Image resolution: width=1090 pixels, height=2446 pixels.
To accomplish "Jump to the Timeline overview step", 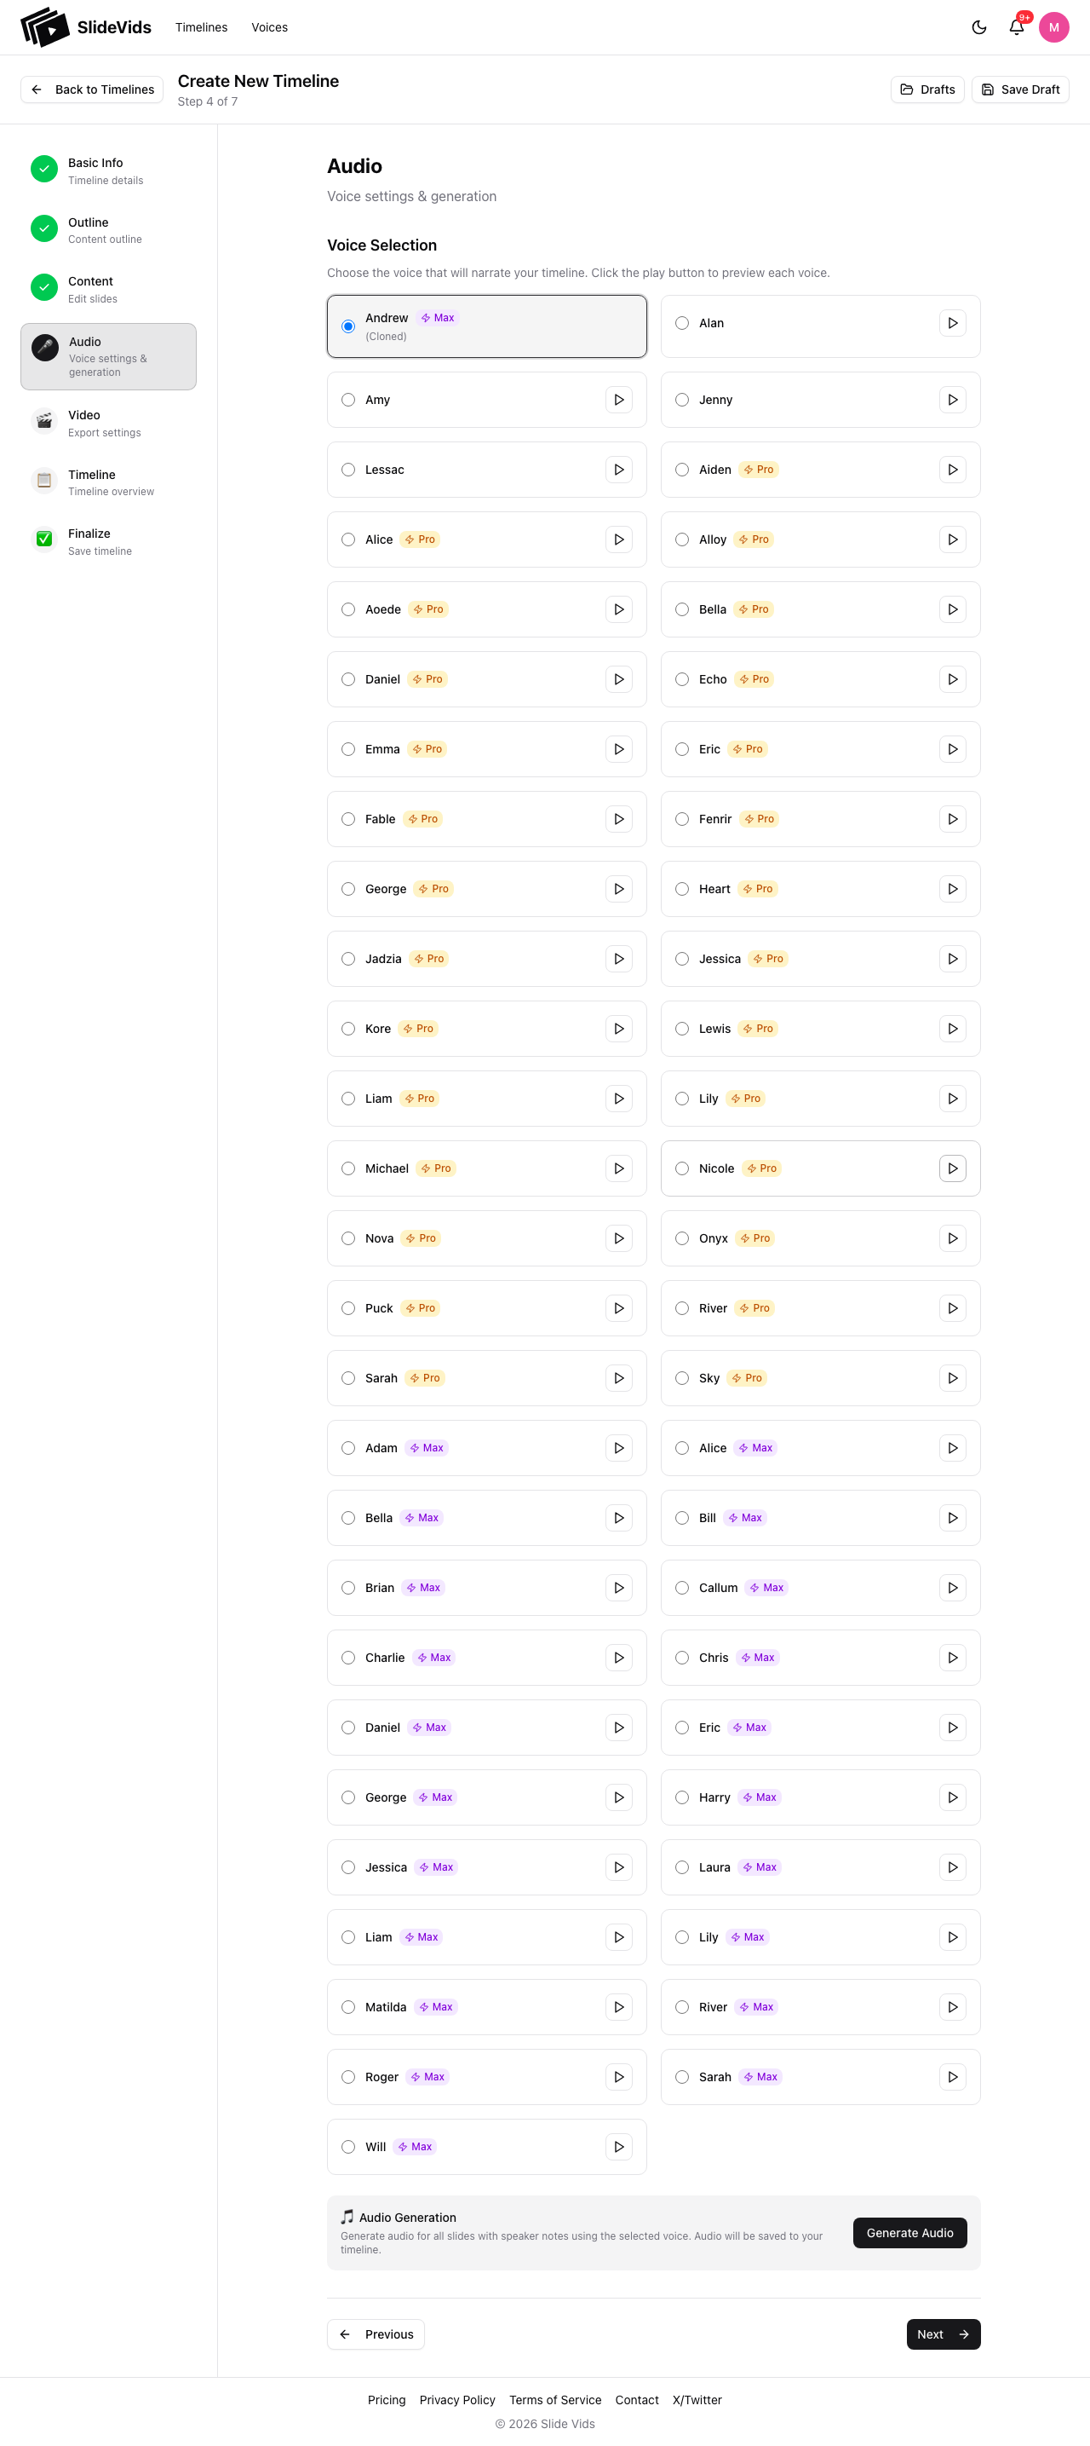I will [92, 482].
